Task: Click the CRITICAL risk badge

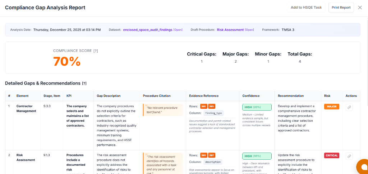Action: pos(331,155)
